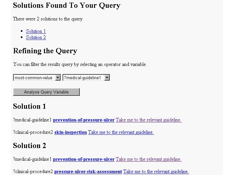Open the Solution 1 anchor link
Image resolution: width=234 pixels, height=175 pixels.
[x=36, y=31]
